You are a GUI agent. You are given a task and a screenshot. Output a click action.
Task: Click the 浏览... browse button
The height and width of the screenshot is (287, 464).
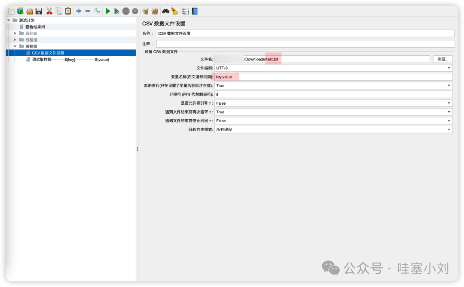pos(443,59)
